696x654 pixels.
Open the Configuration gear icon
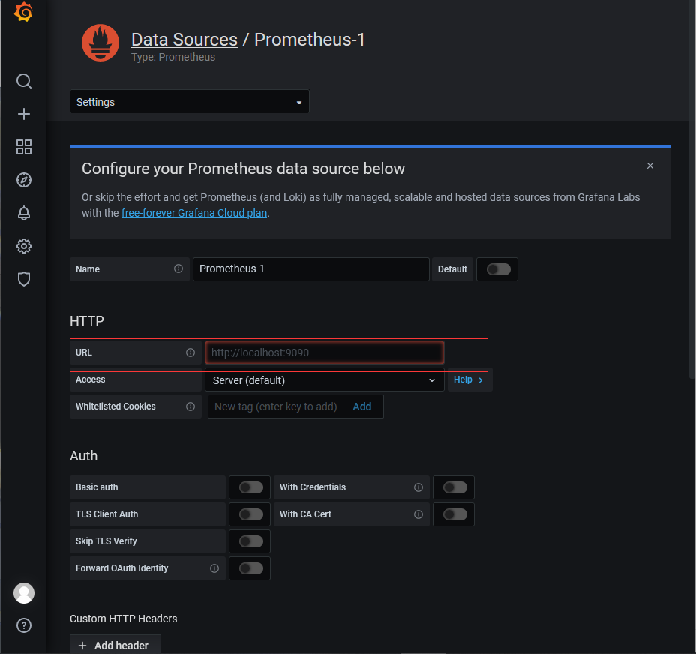pyautogui.click(x=24, y=246)
